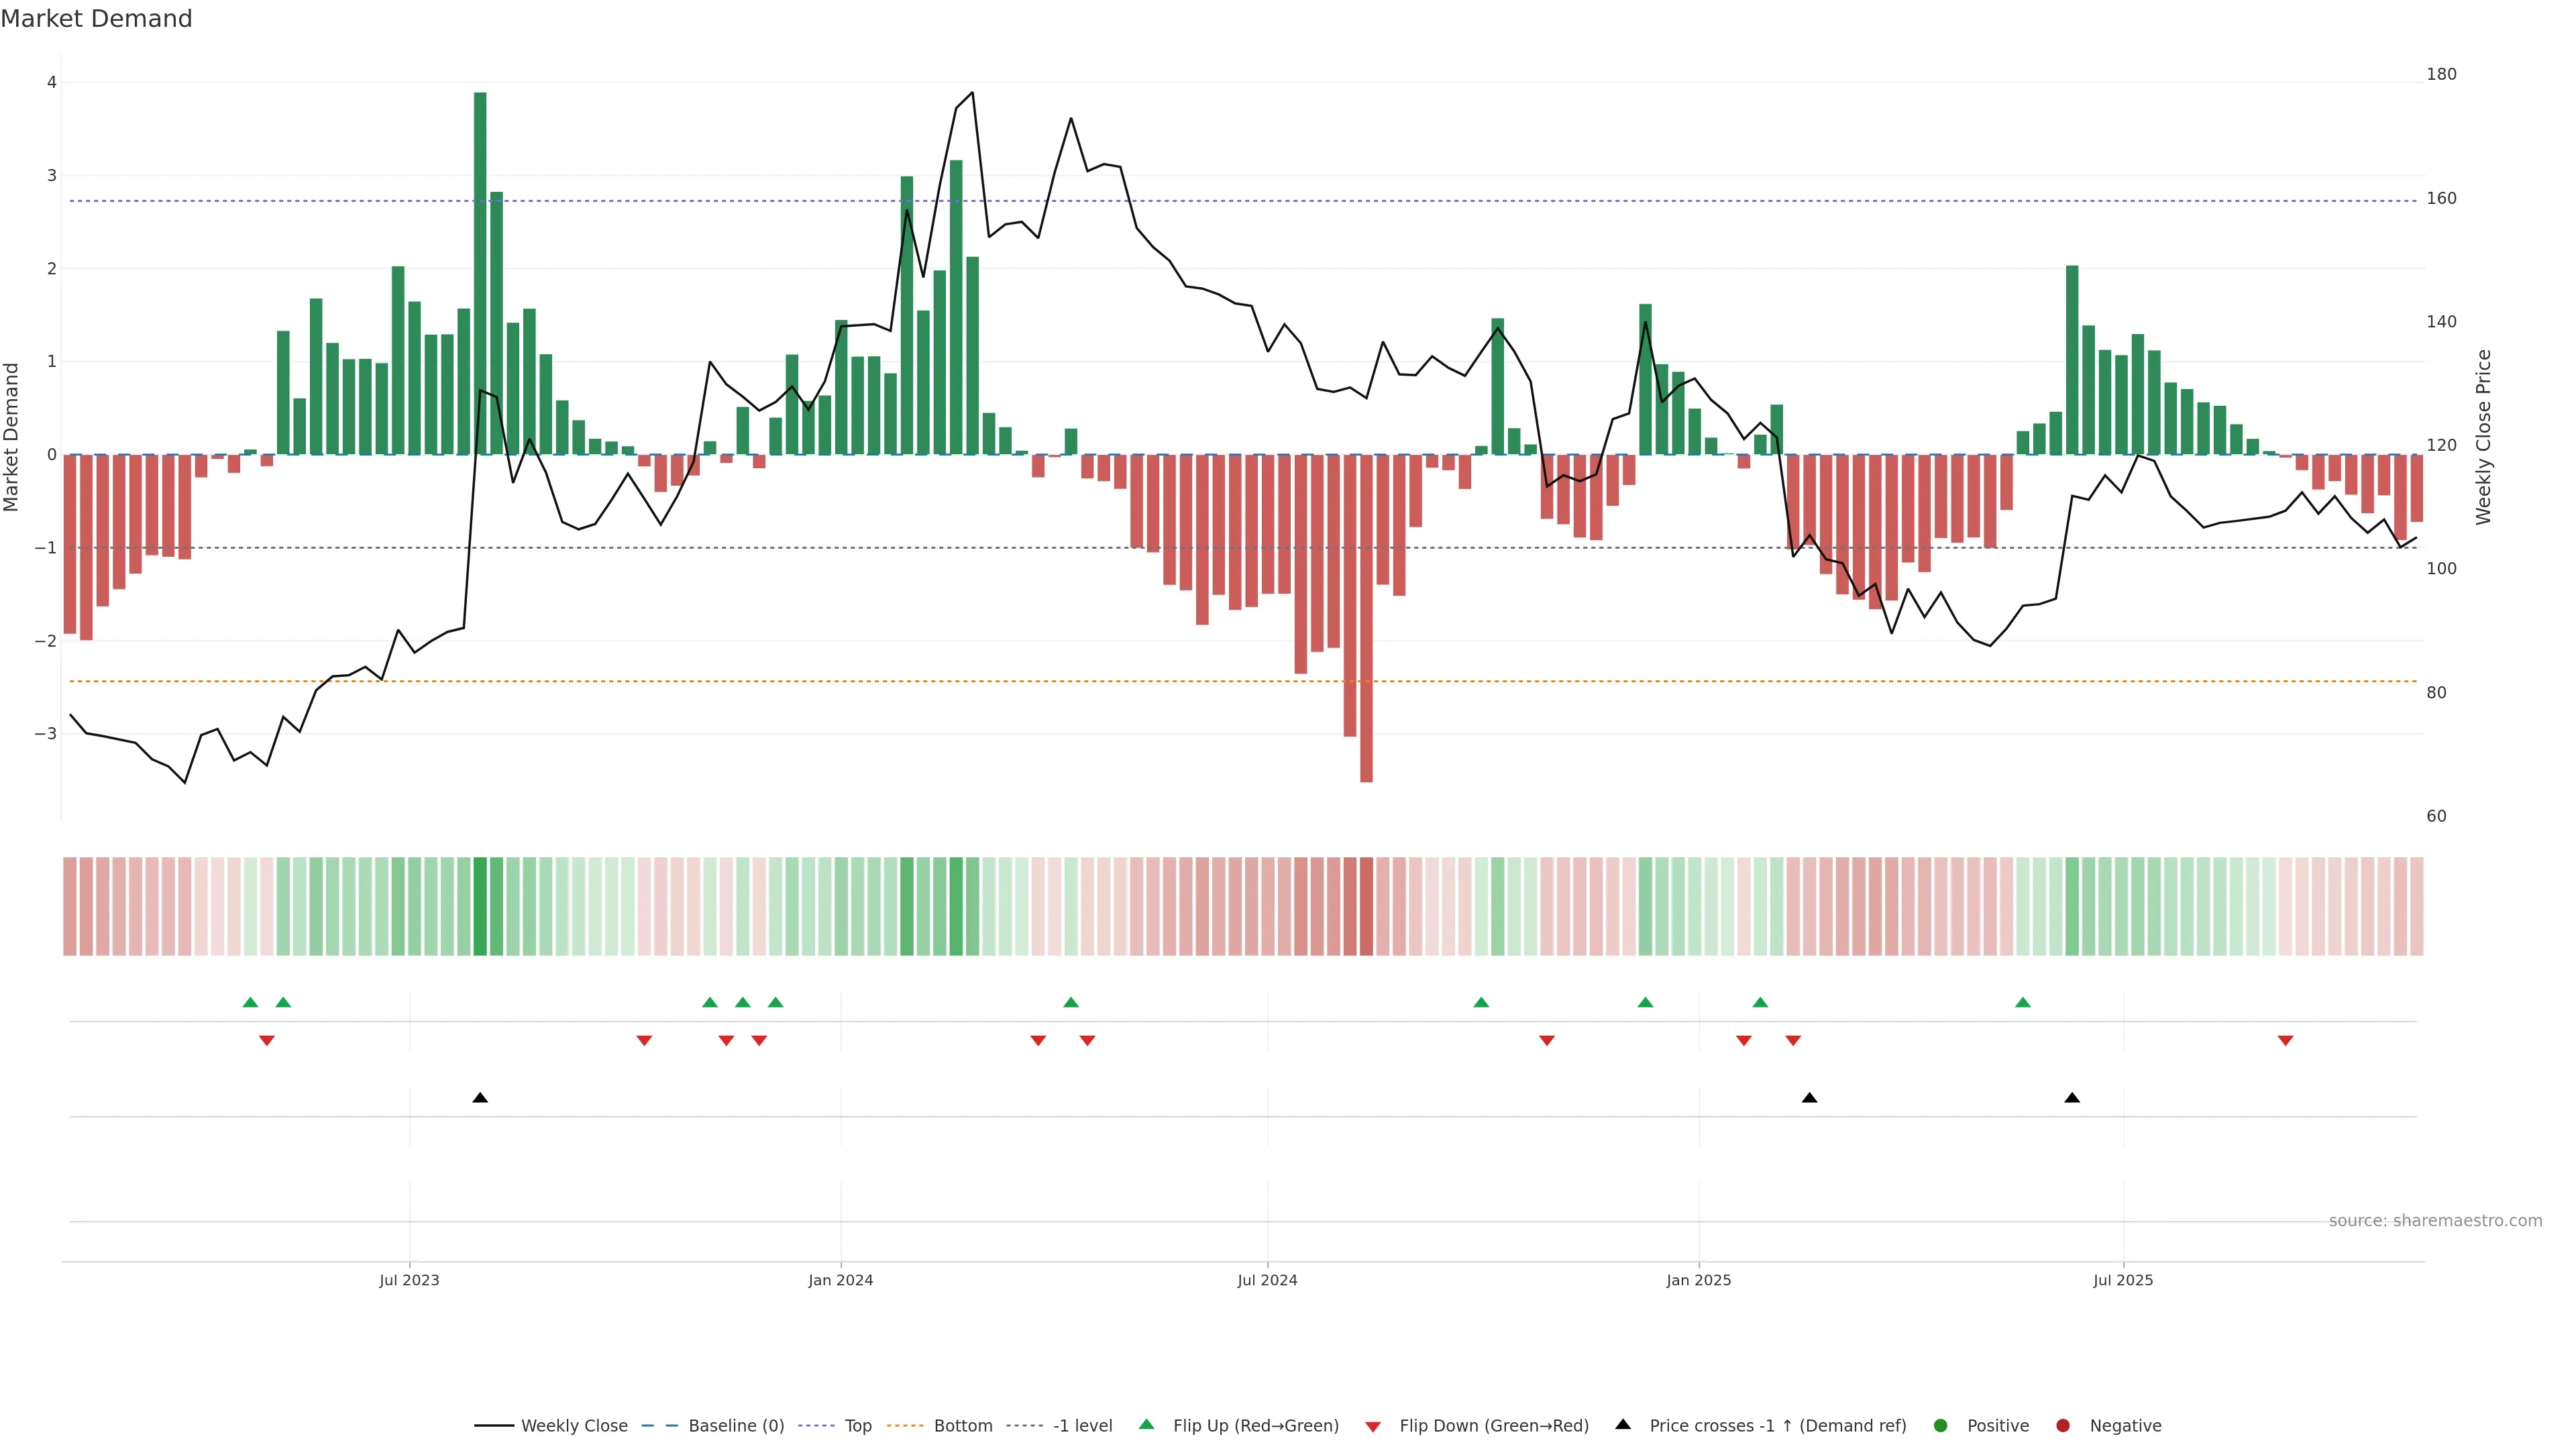
Task: Click the Negative red dot legend
Action: point(2063,1426)
